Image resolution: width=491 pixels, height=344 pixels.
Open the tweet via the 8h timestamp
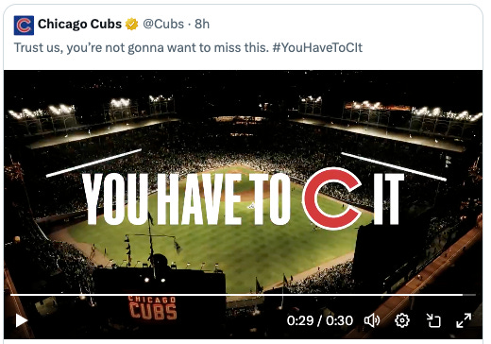[202, 24]
